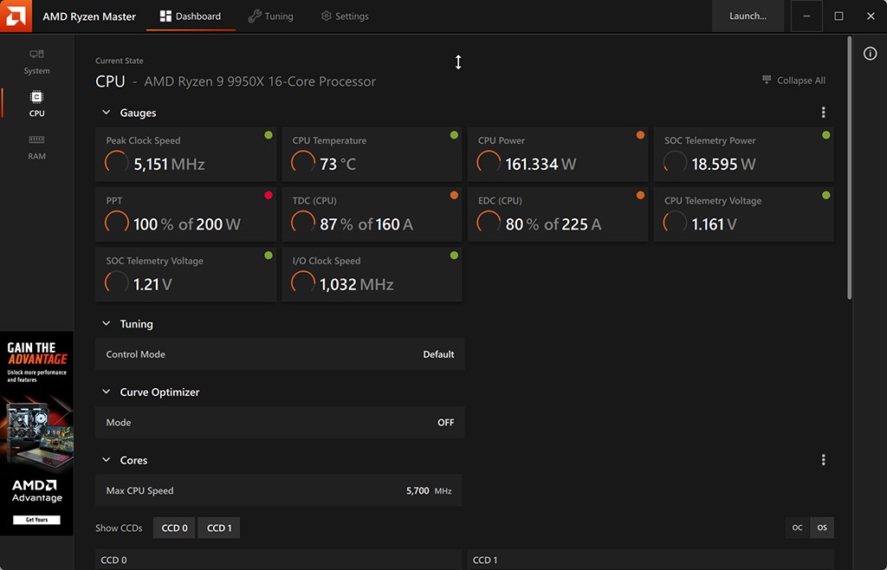Collapse the Cores section
The height and width of the screenshot is (570, 887).
[x=106, y=460]
